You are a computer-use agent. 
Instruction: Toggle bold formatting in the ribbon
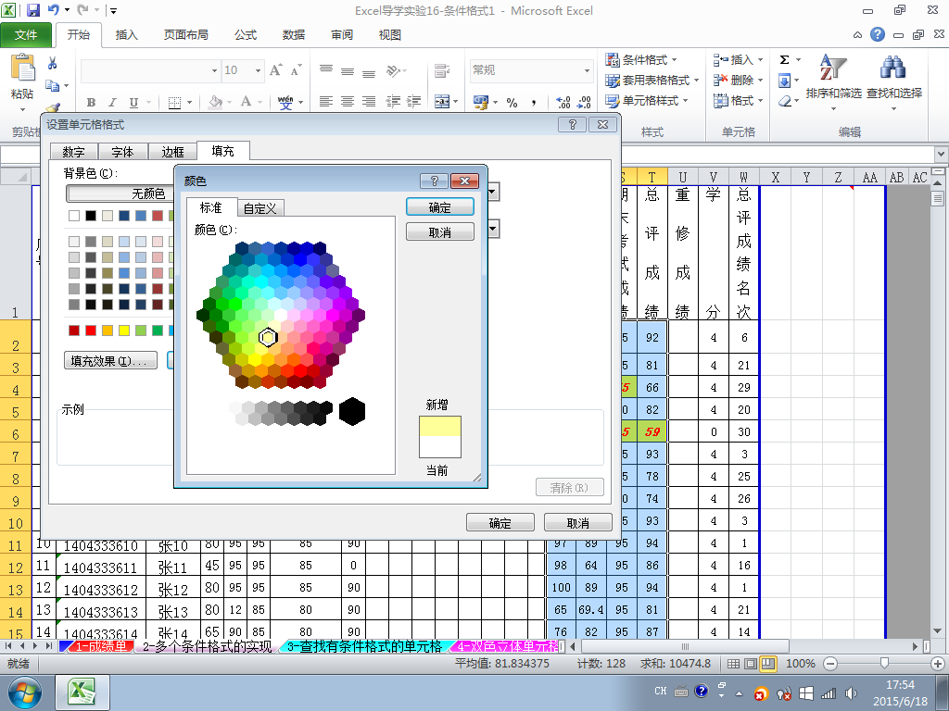(91, 103)
